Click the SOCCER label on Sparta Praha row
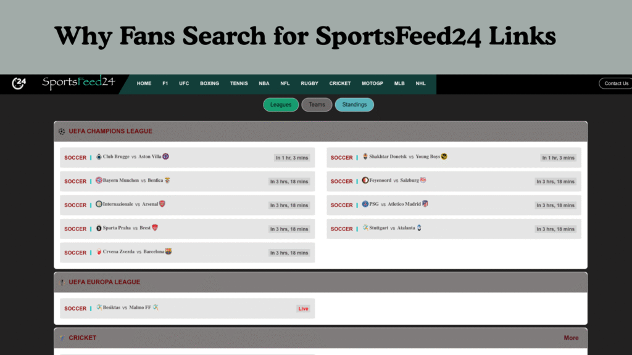Viewport: 632px width, 355px height. pos(75,229)
